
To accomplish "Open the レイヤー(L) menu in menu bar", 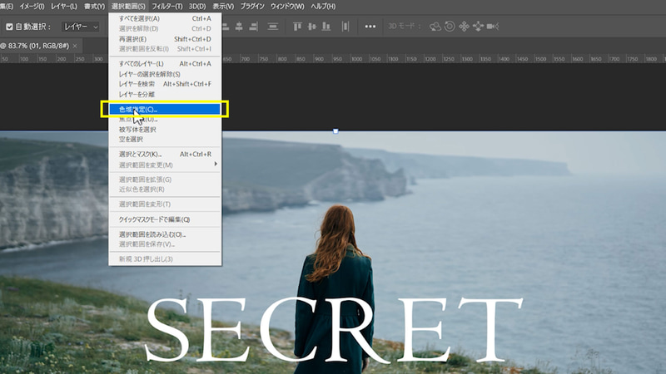I will [x=64, y=7].
